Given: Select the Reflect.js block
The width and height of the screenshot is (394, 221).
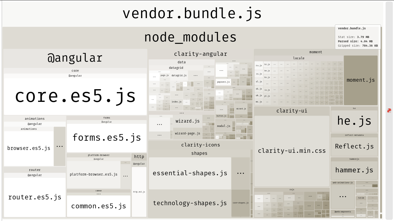Looking at the screenshot, I should pyautogui.click(x=354, y=146).
